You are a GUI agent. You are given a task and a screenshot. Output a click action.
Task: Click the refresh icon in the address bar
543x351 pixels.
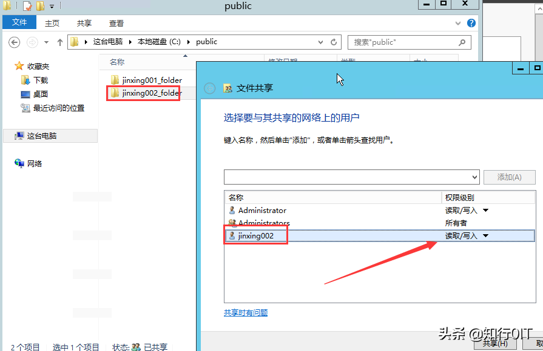334,42
